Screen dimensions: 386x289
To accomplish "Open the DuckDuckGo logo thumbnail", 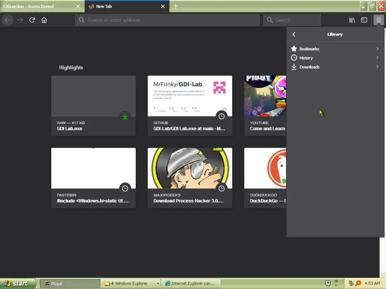I will 265,168.
